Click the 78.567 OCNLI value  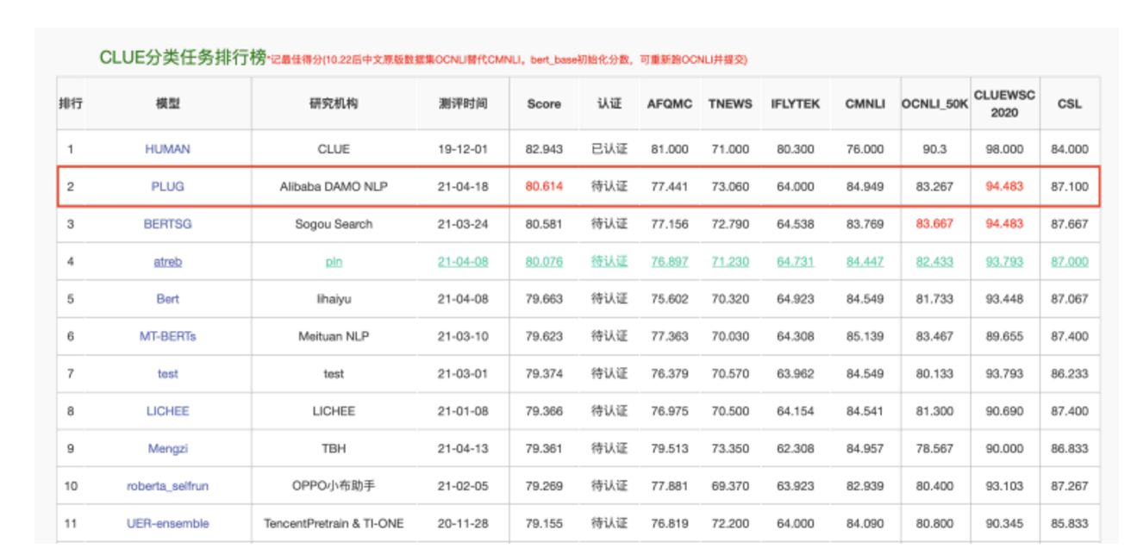934,449
